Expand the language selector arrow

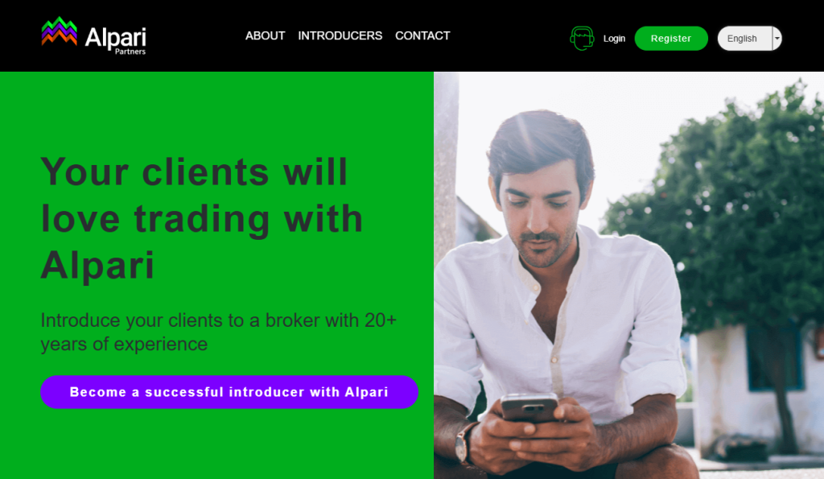click(x=777, y=39)
